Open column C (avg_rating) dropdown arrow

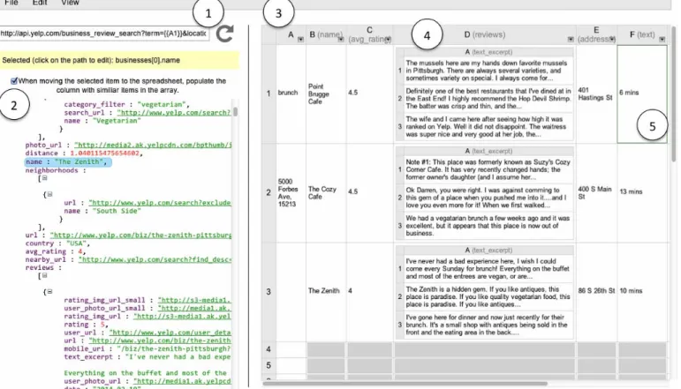(x=388, y=40)
